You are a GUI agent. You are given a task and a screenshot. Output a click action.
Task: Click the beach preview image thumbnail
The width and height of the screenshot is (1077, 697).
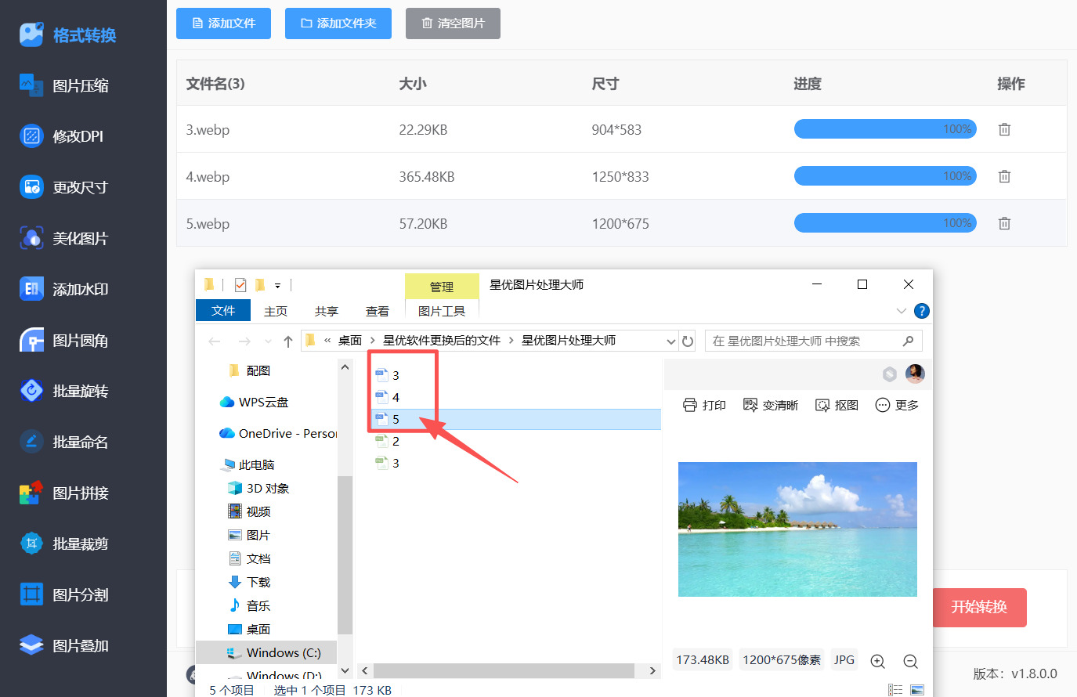coord(797,529)
